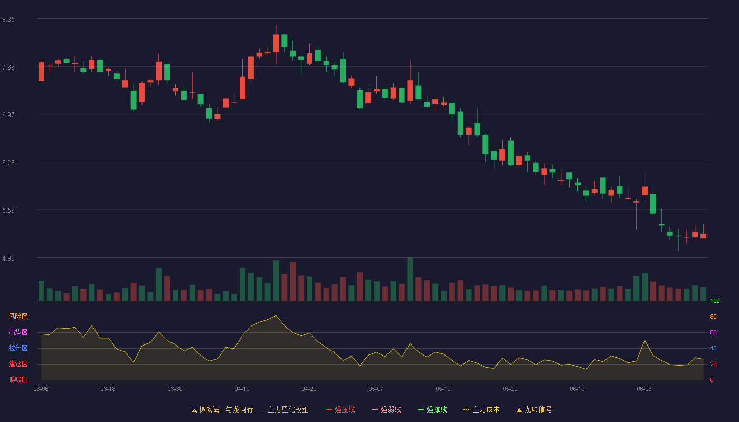Click the 04-10 date label
The image size is (739, 422).
[x=242, y=389]
